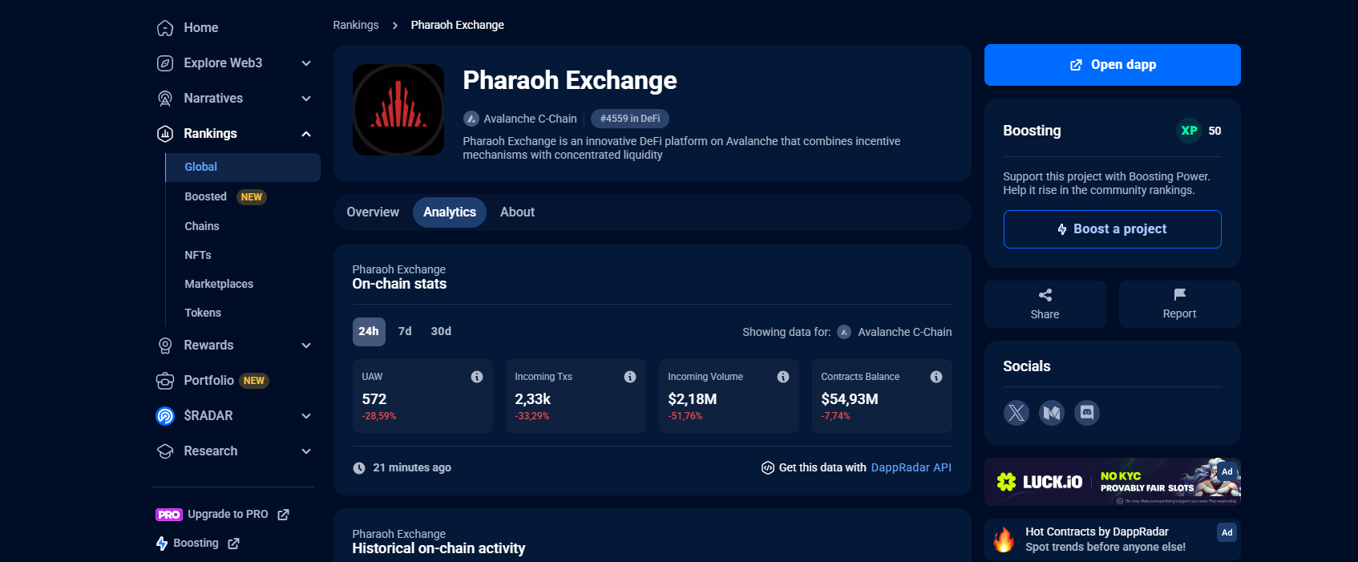
Task: Click Boost a project button
Action: click(1113, 229)
